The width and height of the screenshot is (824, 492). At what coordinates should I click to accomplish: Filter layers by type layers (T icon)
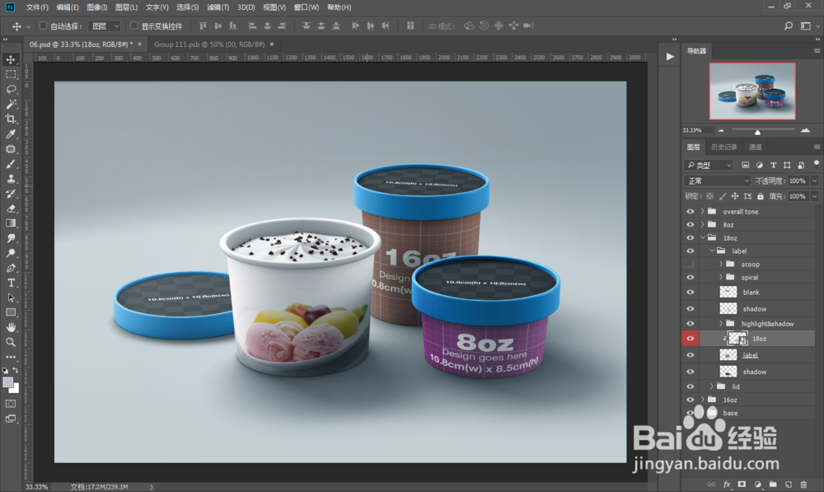(773, 165)
